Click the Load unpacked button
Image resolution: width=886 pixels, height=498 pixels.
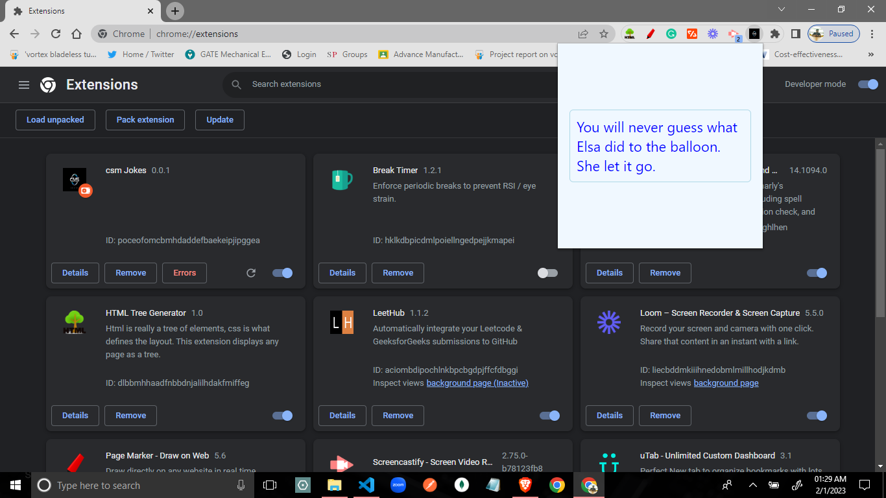[55, 119]
